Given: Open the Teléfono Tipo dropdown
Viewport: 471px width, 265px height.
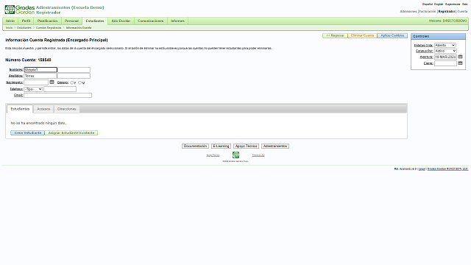Looking at the screenshot, I should click(x=33, y=89).
